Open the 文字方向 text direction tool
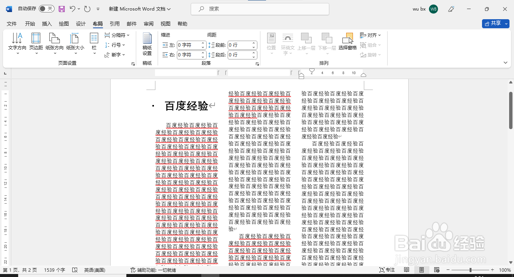The width and height of the screenshot is (514, 277). tap(17, 43)
